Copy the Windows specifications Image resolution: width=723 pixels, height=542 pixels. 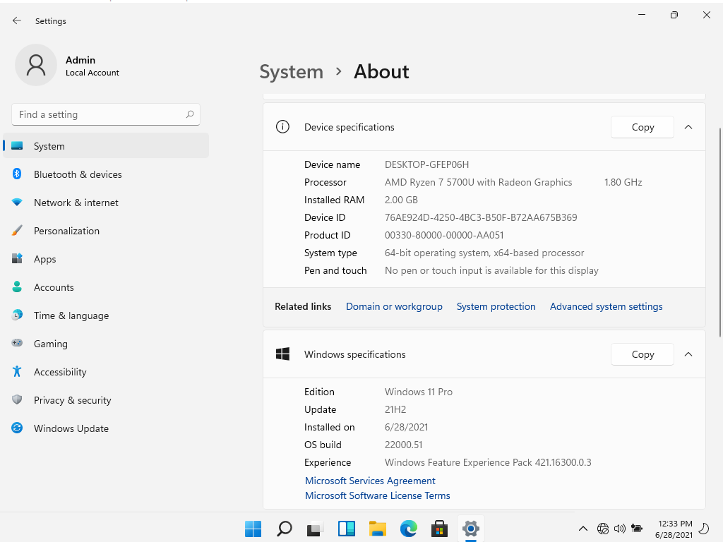[643, 354]
